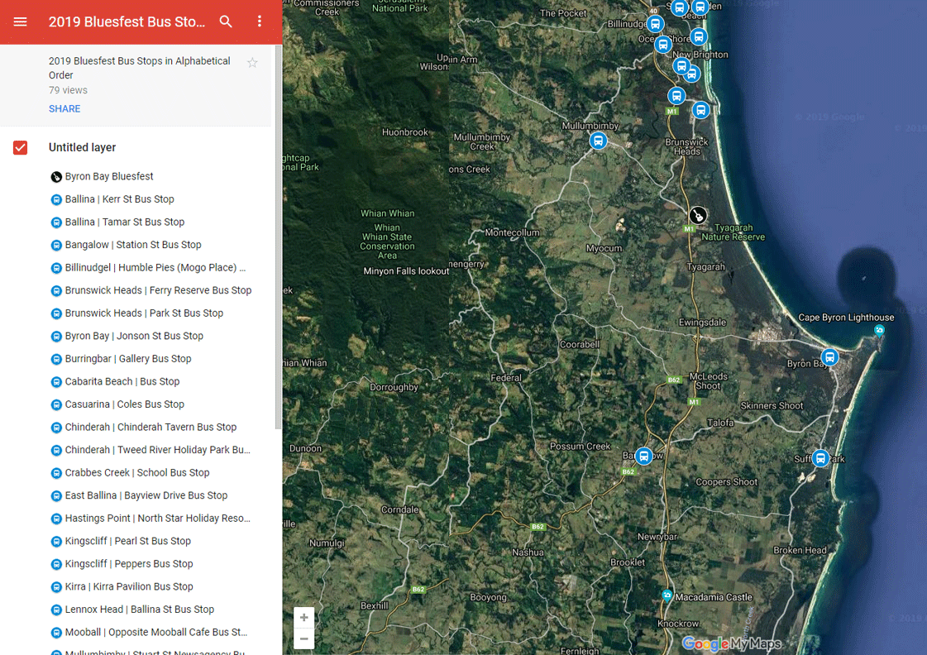This screenshot has height=655, width=927.
Task: Select 'Billinudgel | Humble Pies (Mogo Place)' entry
Action: click(155, 267)
